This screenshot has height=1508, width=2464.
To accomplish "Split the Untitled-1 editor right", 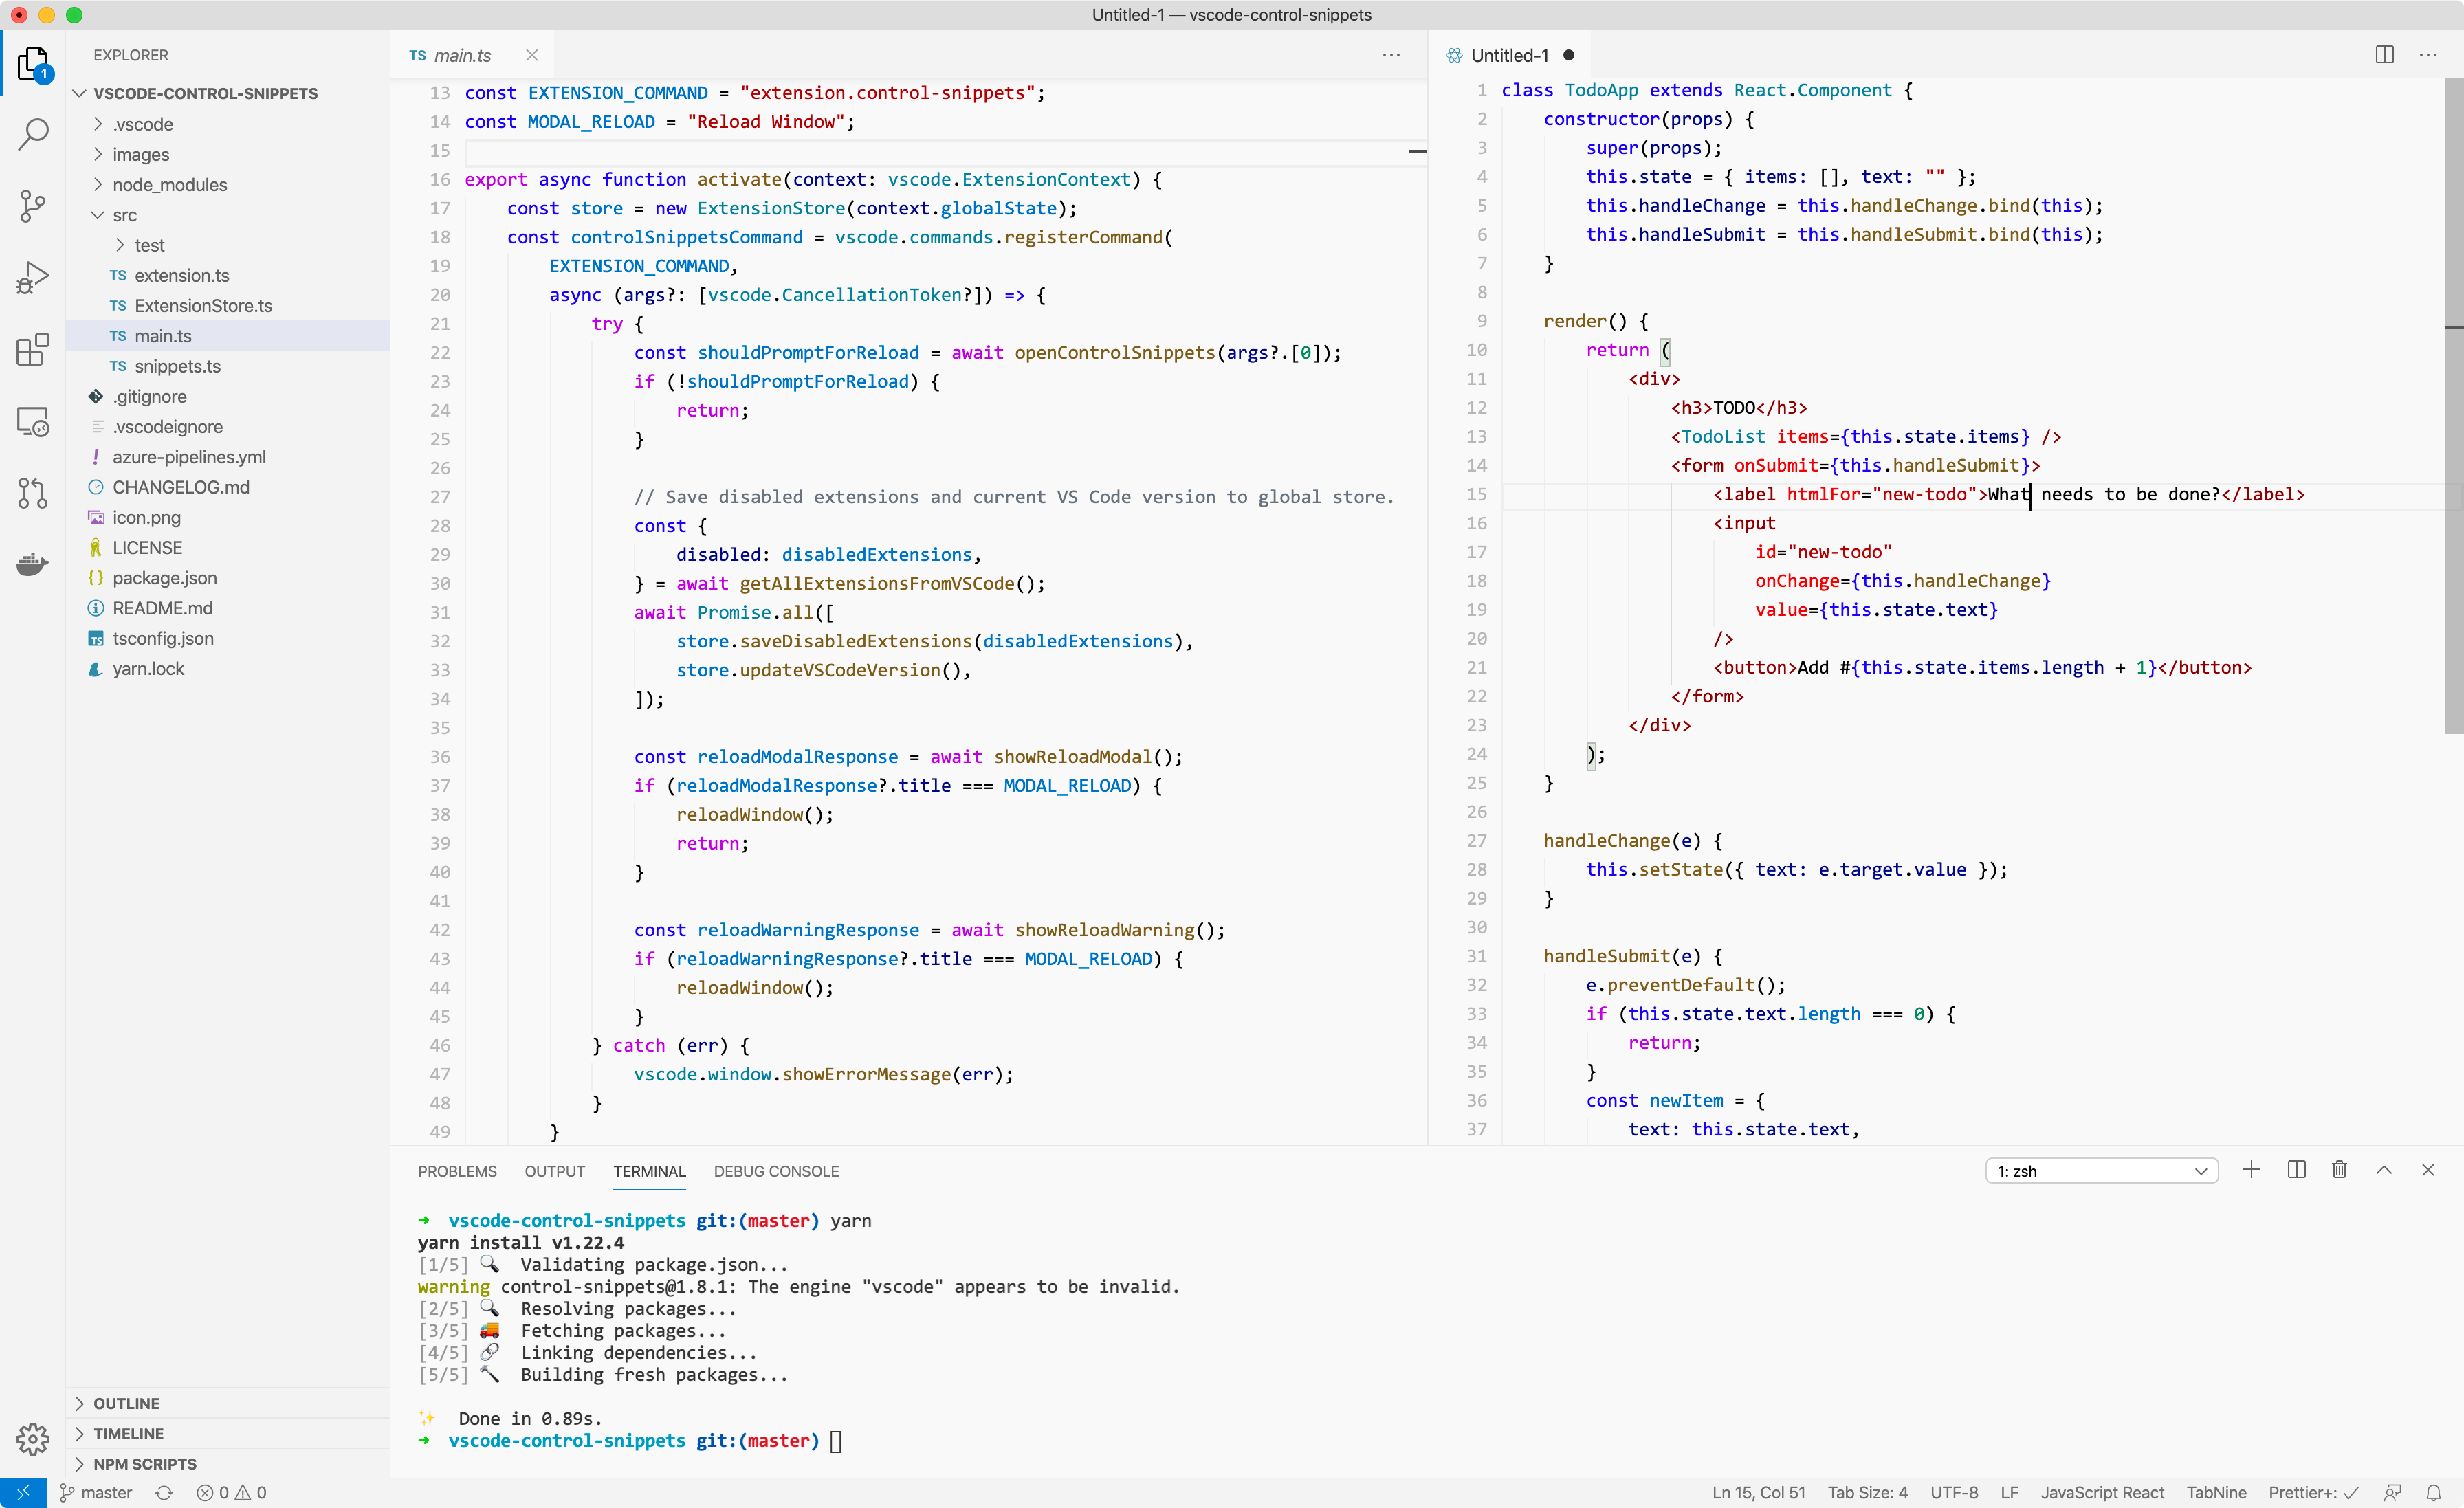I will 2384,55.
